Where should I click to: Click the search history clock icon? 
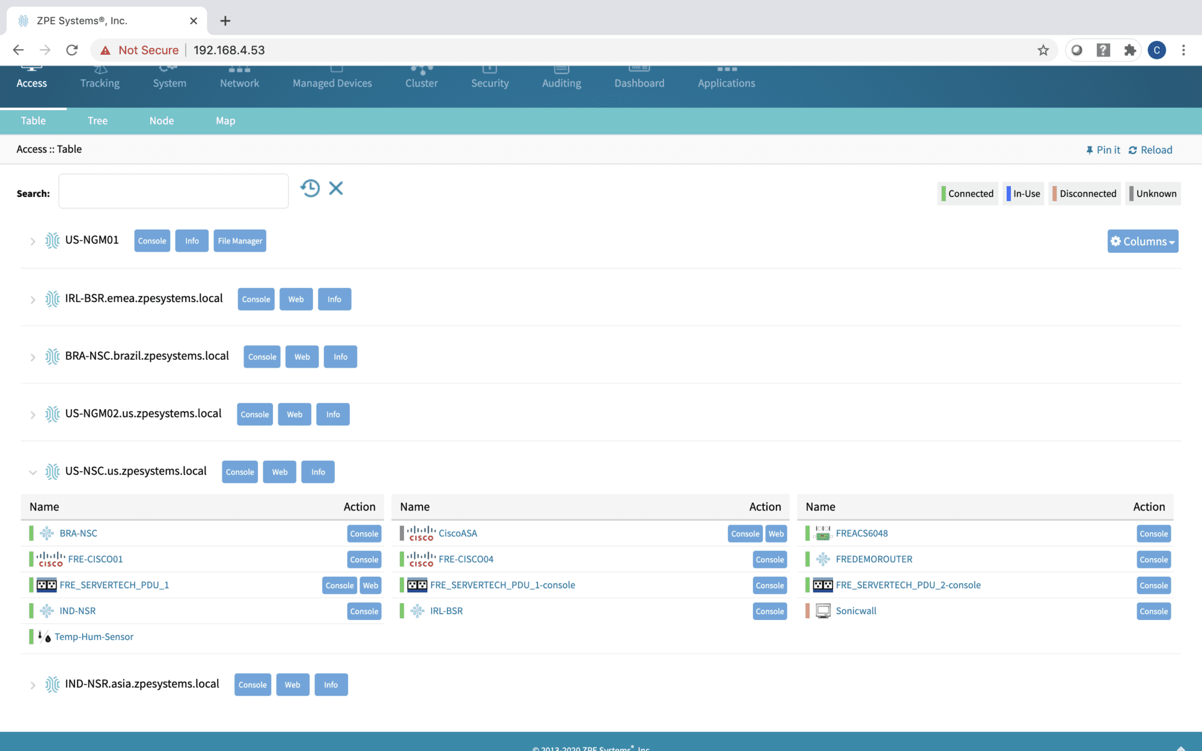[310, 189]
